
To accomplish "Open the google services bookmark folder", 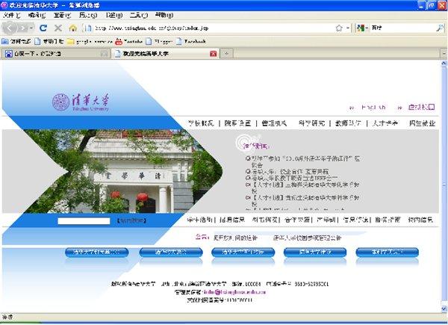I will coord(90,41).
